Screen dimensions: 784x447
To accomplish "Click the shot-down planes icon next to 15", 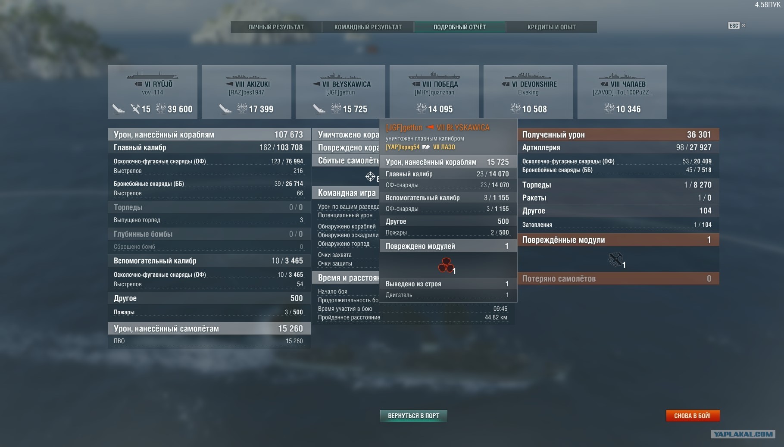I will tap(135, 109).
